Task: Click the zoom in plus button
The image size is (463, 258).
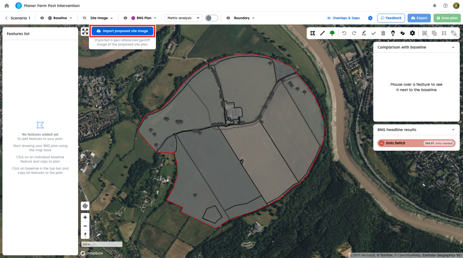Action: click(x=85, y=217)
